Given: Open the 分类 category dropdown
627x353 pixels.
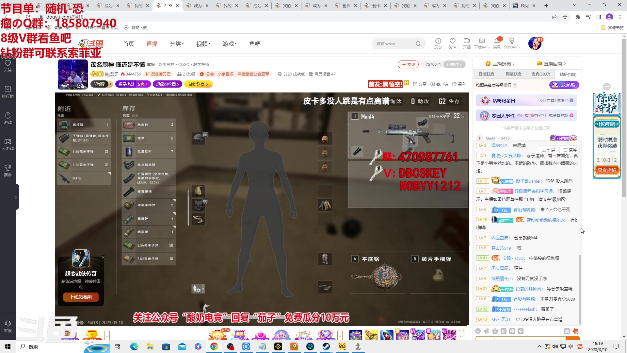Looking at the screenshot, I should pos(177,44).
